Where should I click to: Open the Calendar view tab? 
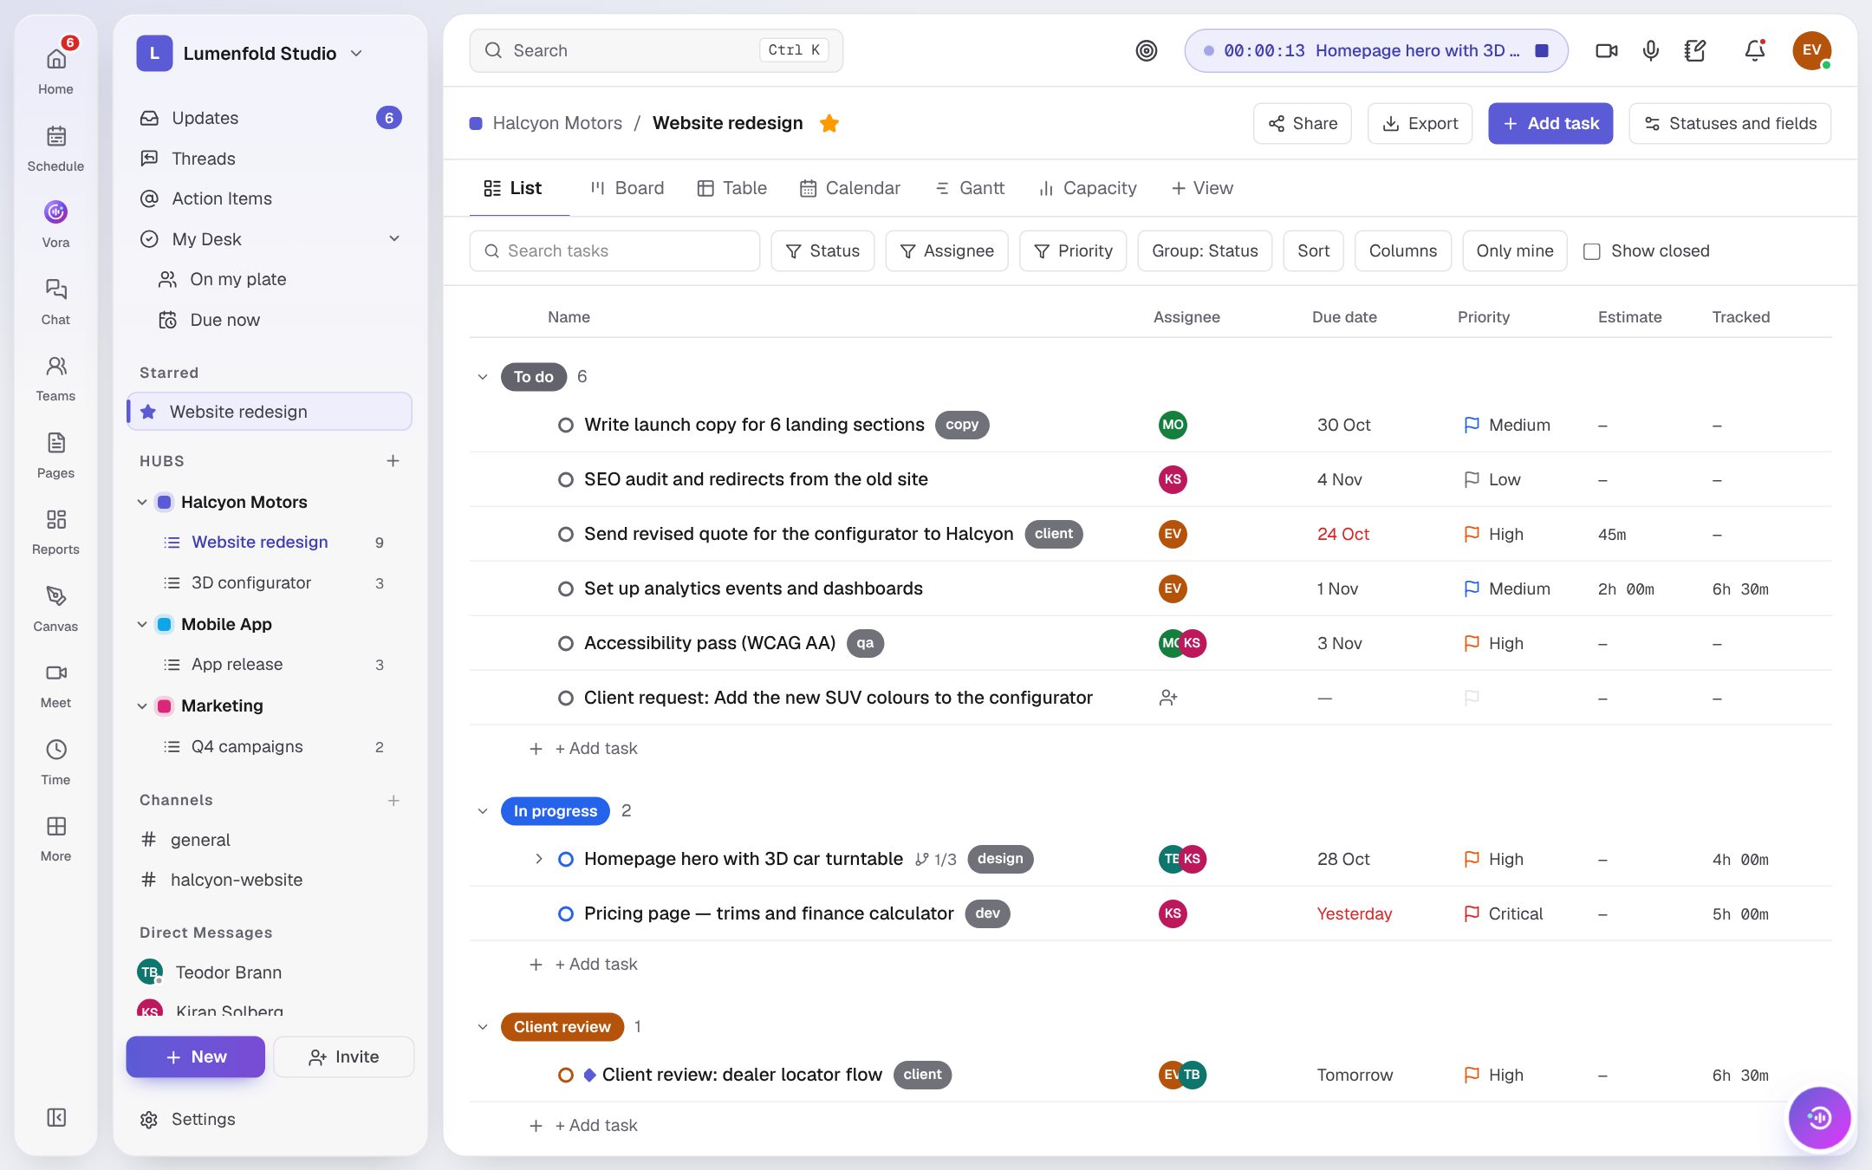[x=850, y=188]
